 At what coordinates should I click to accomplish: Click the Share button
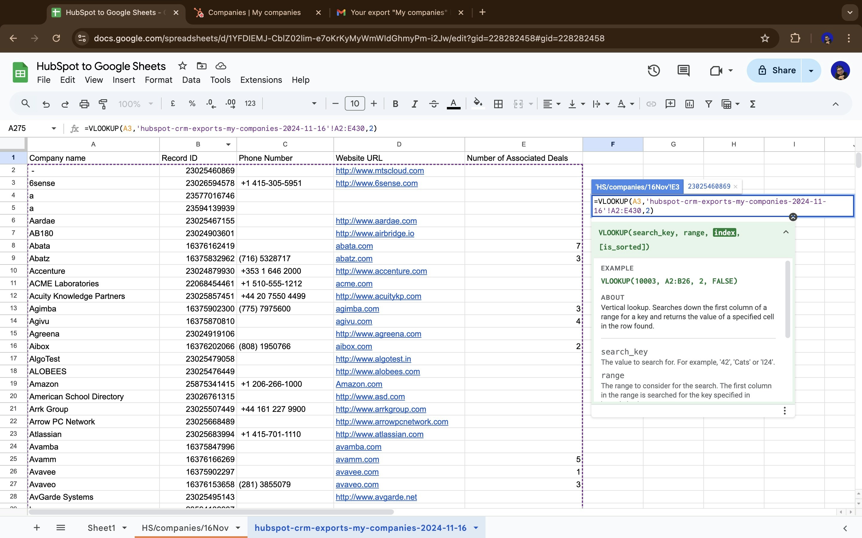(776, 71)
